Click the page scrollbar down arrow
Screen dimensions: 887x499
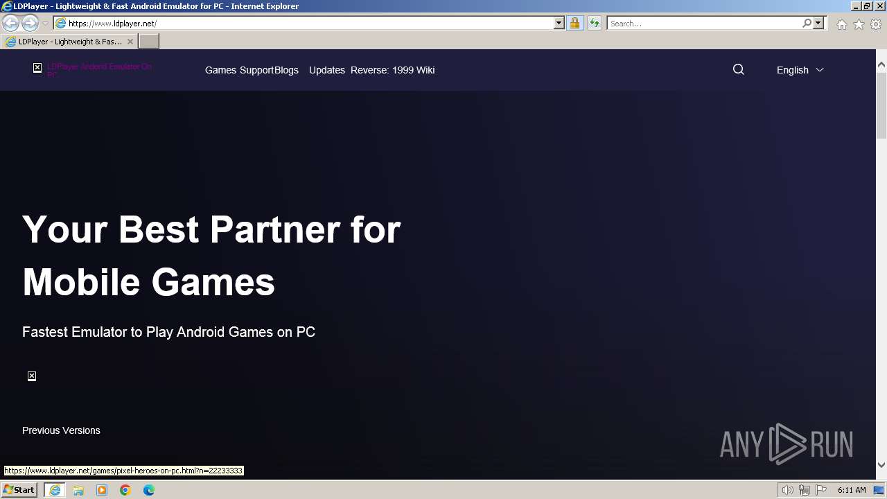[x=881, y=465]
